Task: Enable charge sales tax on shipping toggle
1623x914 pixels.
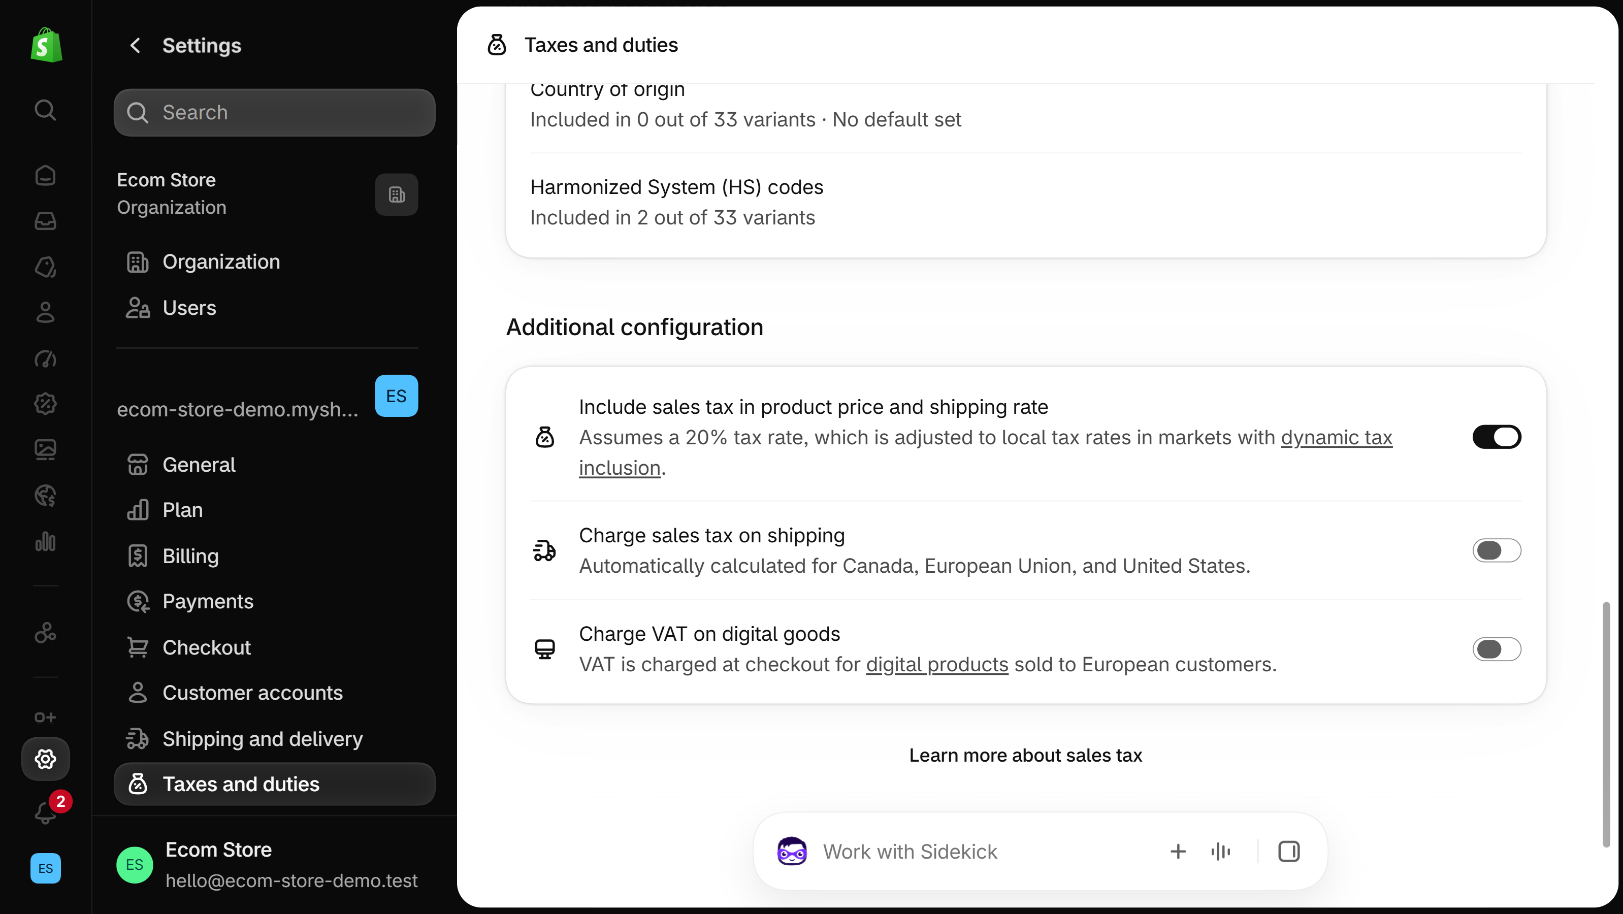Action: pos(1497,550)
